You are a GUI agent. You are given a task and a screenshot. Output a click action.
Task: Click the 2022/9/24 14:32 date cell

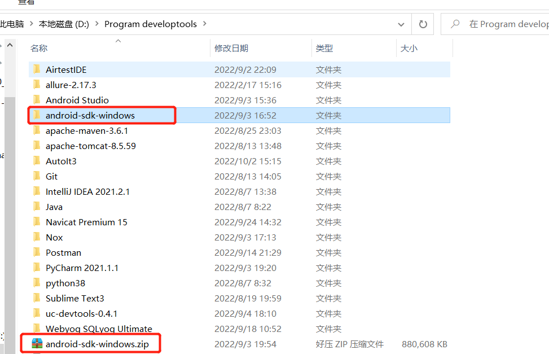click(x=248, y=222)
